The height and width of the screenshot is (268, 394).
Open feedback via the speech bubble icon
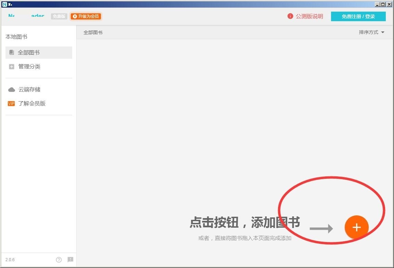(70, 259)
